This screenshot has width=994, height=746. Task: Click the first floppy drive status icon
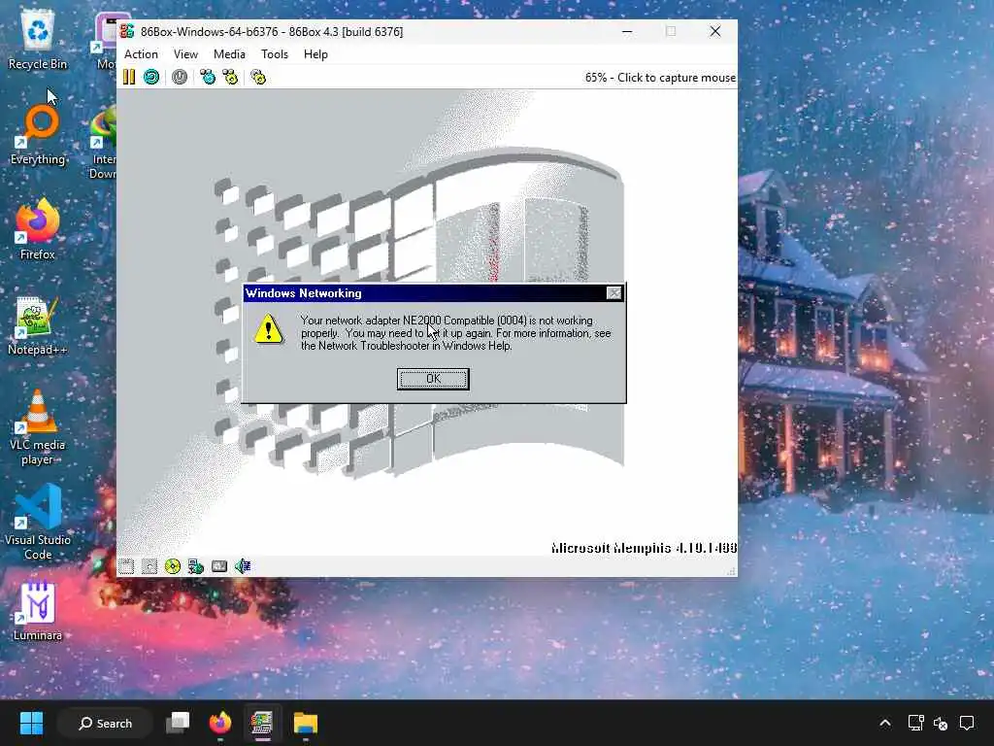126,566
